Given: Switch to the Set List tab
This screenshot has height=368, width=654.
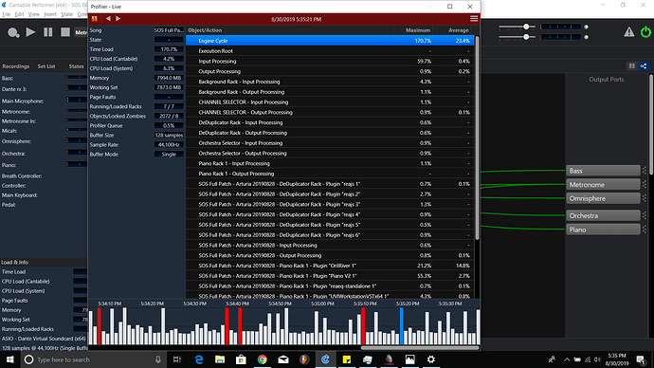Looking at the screenshot, I should click(46, 66).
